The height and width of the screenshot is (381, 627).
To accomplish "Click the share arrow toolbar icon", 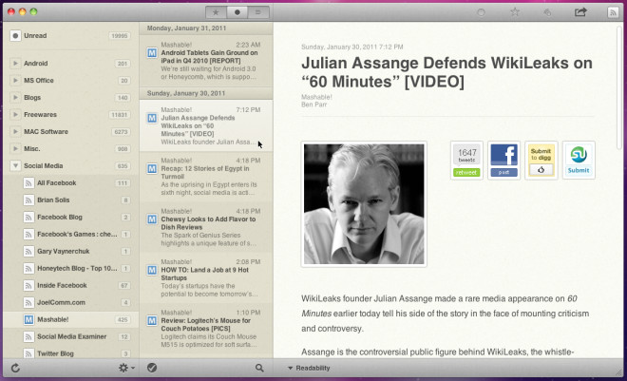I will pyautogui.click(x=580, y=12).
